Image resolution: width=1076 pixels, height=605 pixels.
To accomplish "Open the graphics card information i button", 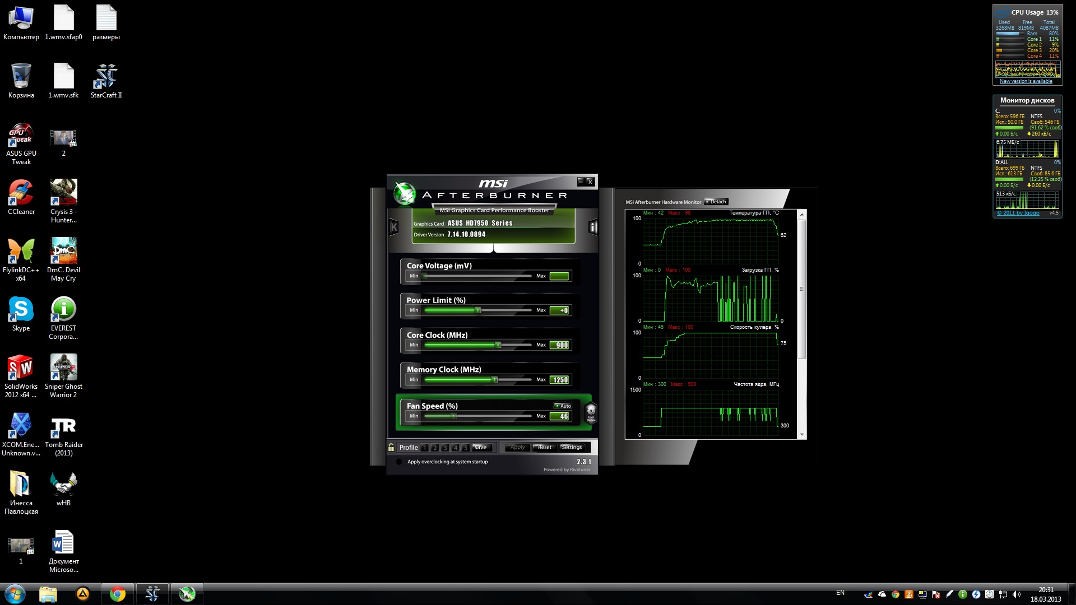I will [x=593, y=227].
